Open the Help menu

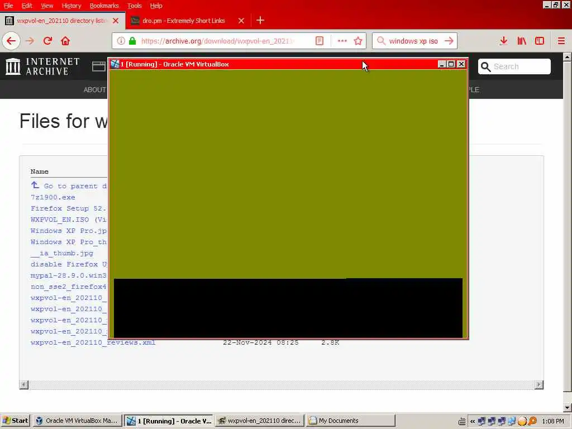(156, 6)
